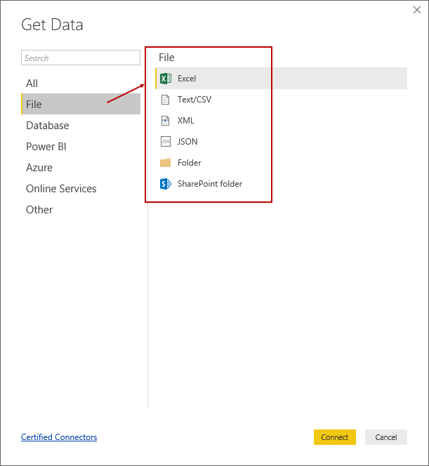Screen dimensions: 429x466
Task: Switch to Power BI category
Action: coord(46,147)
